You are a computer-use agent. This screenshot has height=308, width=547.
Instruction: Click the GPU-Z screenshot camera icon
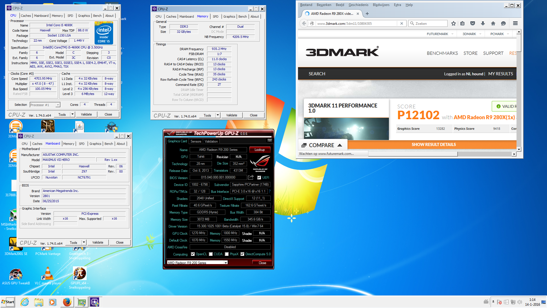(270, 140)
